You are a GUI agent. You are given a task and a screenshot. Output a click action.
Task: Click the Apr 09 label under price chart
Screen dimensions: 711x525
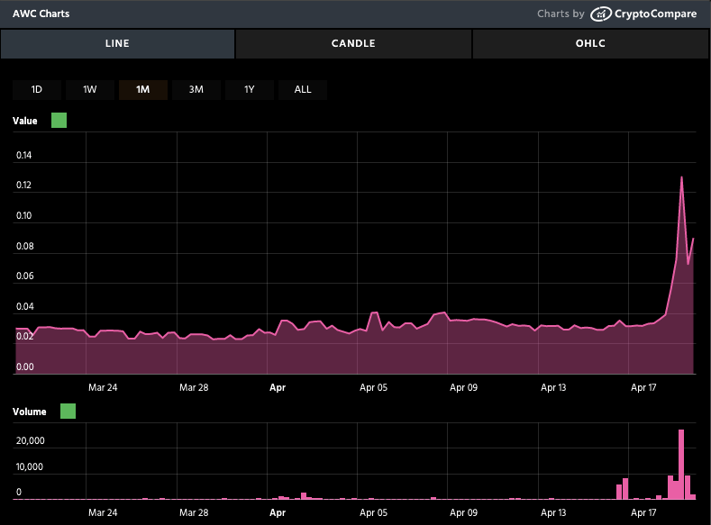pos(463,387)
